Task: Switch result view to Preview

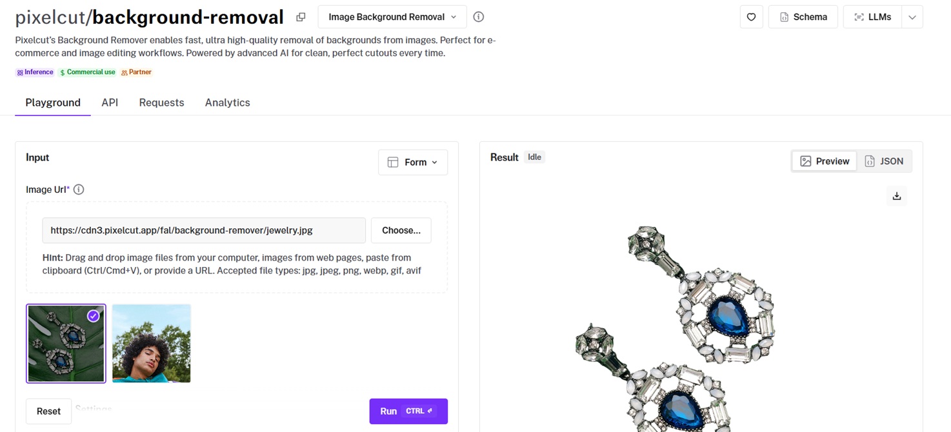Action: (x=825, y=161)
